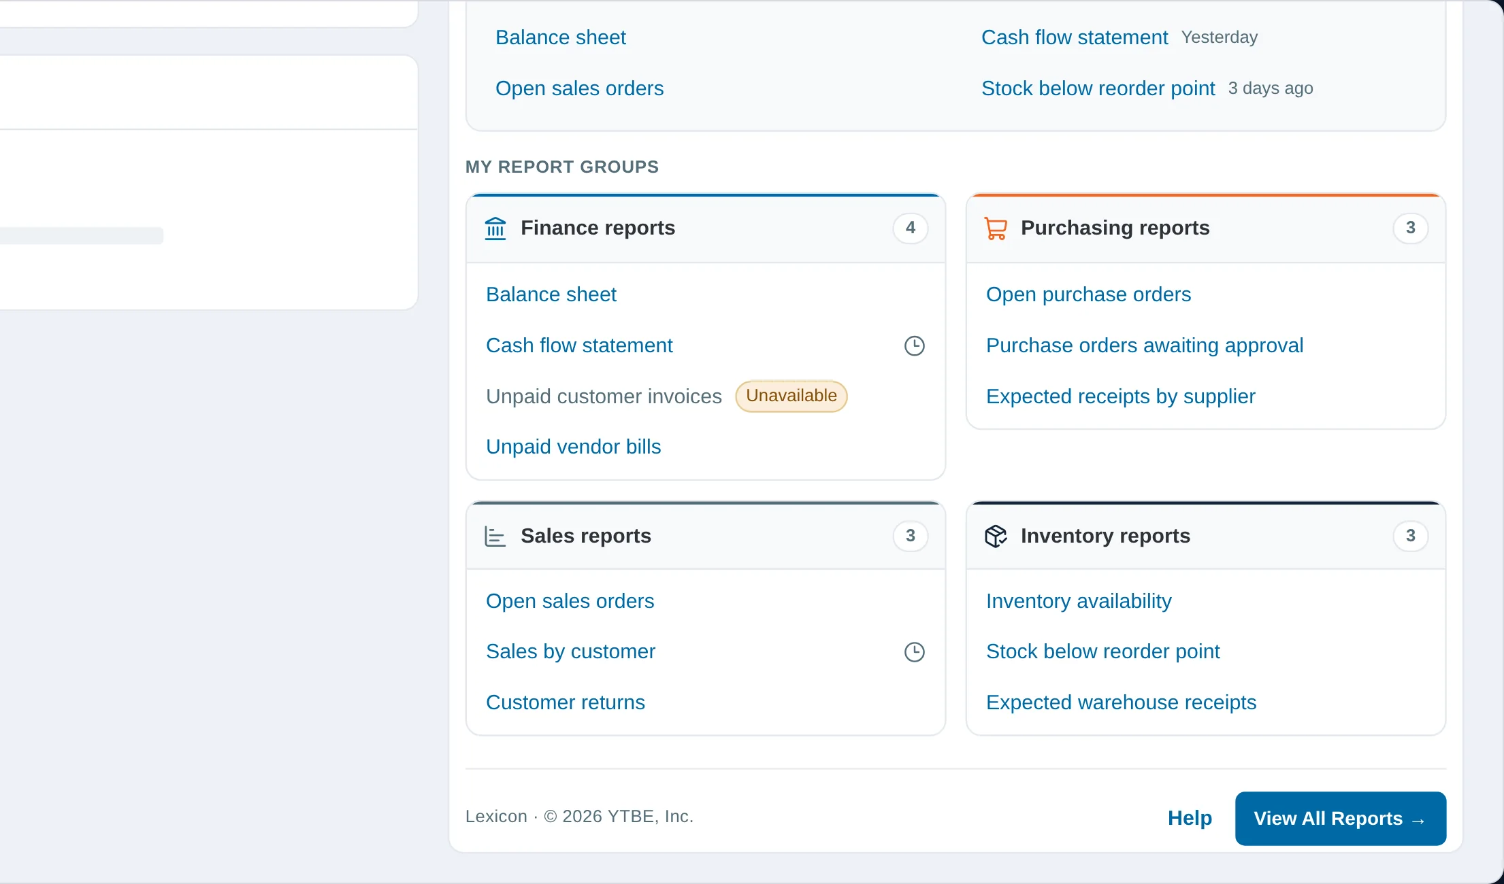Open the Sales by customer report

click(570, 651)
